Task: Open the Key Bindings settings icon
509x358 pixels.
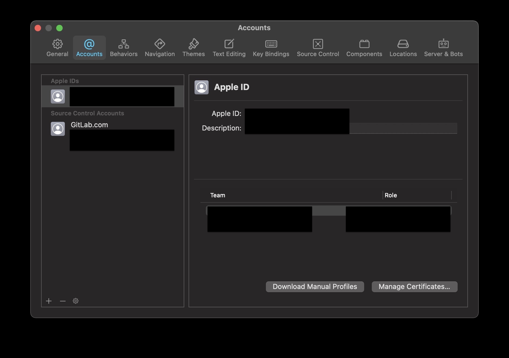Action: [271, 47]
